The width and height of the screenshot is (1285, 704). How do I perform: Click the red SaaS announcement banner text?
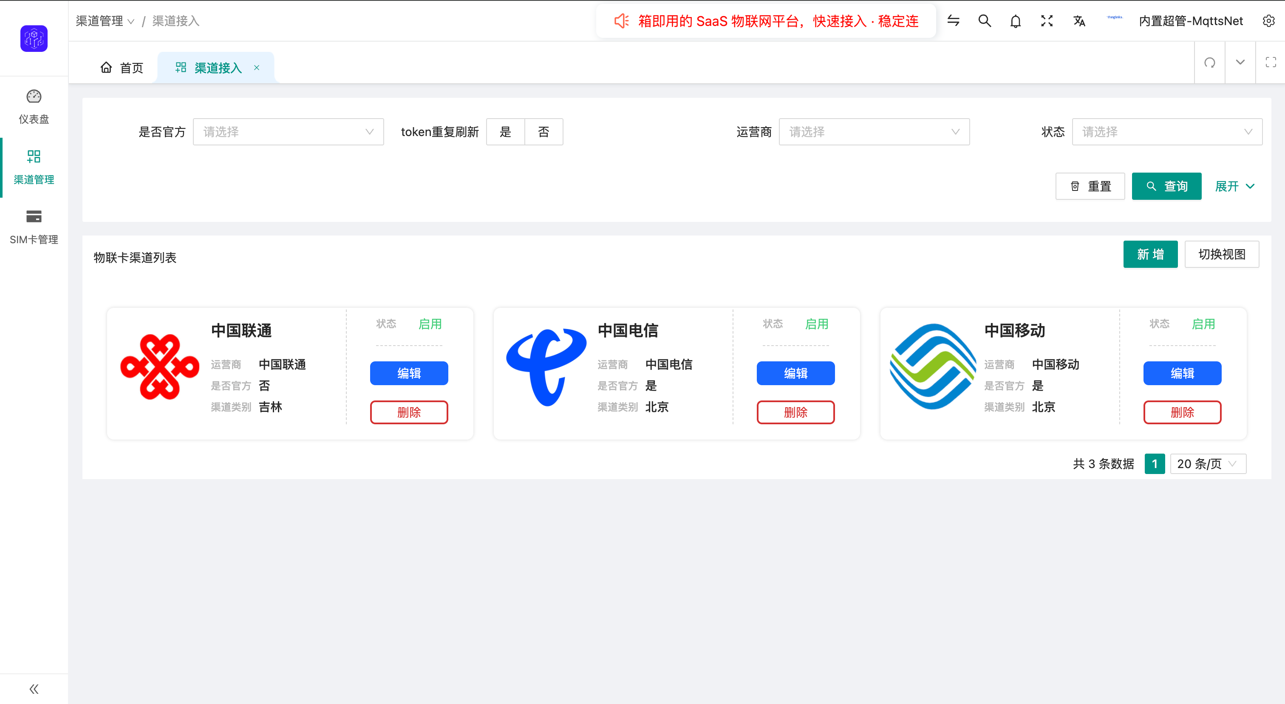click(778, 21)
